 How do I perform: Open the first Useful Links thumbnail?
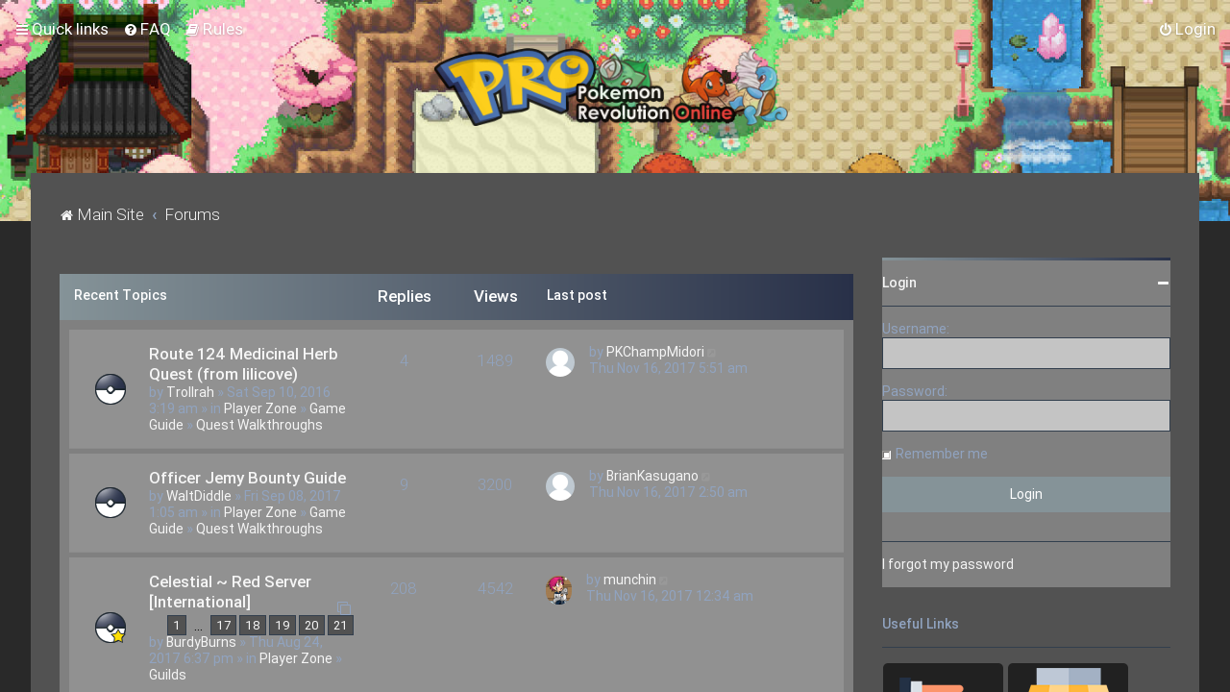[943, 678]
